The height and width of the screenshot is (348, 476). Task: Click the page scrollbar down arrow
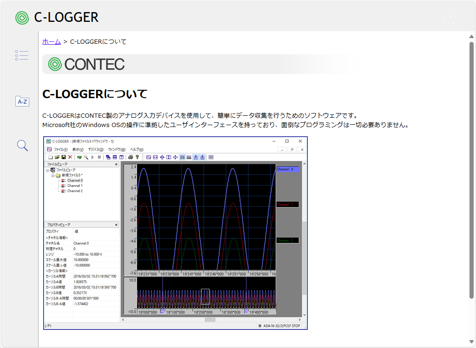pos(471,342)
